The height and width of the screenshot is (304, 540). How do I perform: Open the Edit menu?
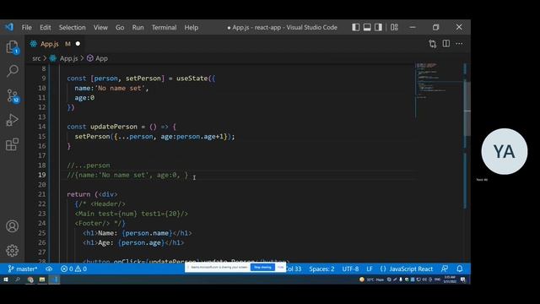pyautogui.click(x=45, y=28)
